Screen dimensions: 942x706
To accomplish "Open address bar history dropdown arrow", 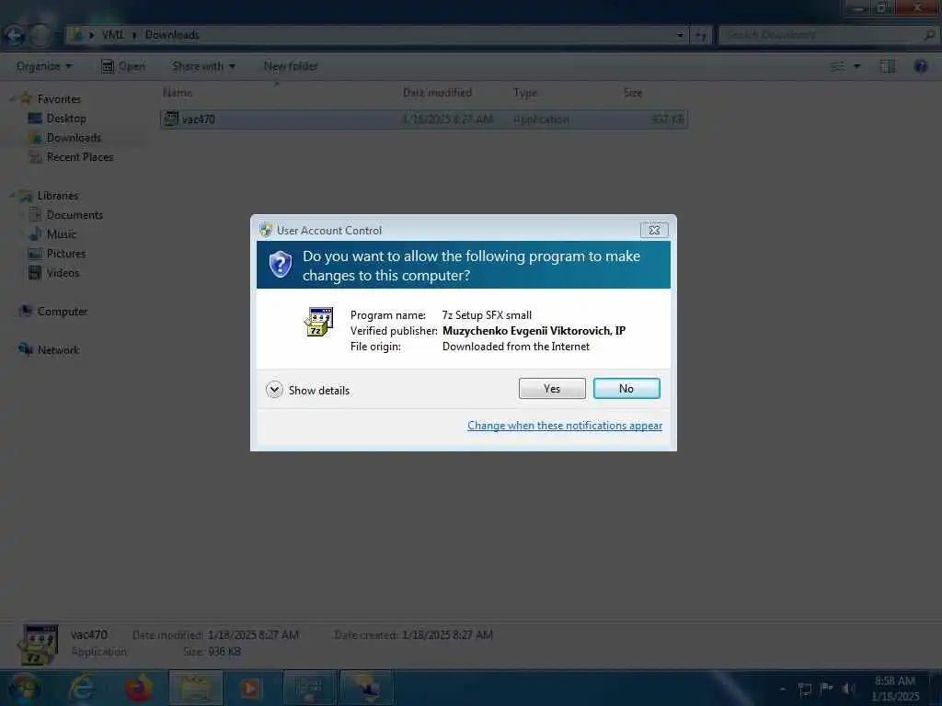I will [680, 36].
